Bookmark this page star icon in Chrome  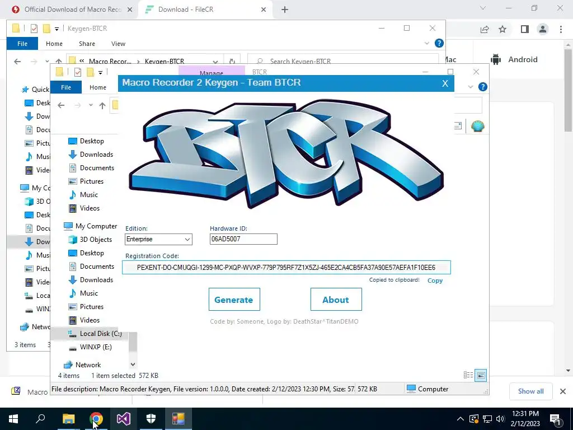tap(502, 29)
